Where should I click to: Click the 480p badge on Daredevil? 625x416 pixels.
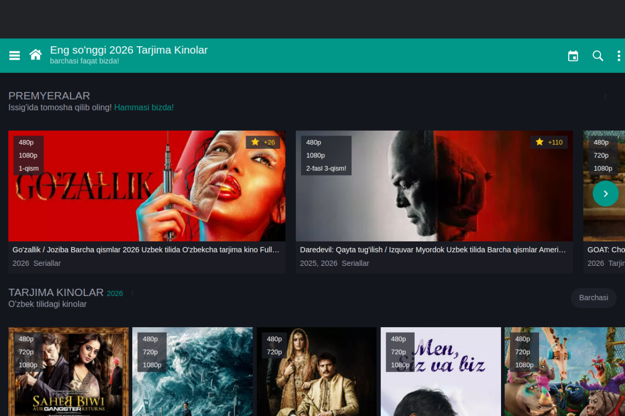click(x=313, y=142)
